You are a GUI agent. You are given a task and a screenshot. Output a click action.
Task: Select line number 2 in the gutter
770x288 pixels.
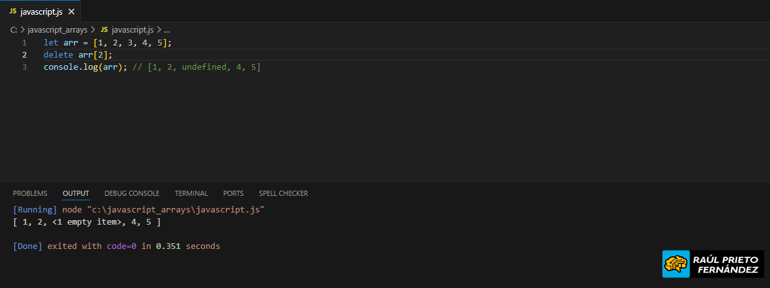[24, 54]
